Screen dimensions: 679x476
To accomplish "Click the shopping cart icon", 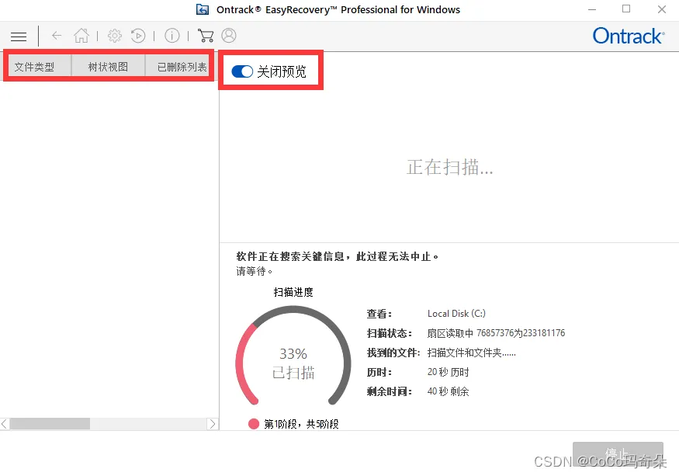I will tap(206, 36).
